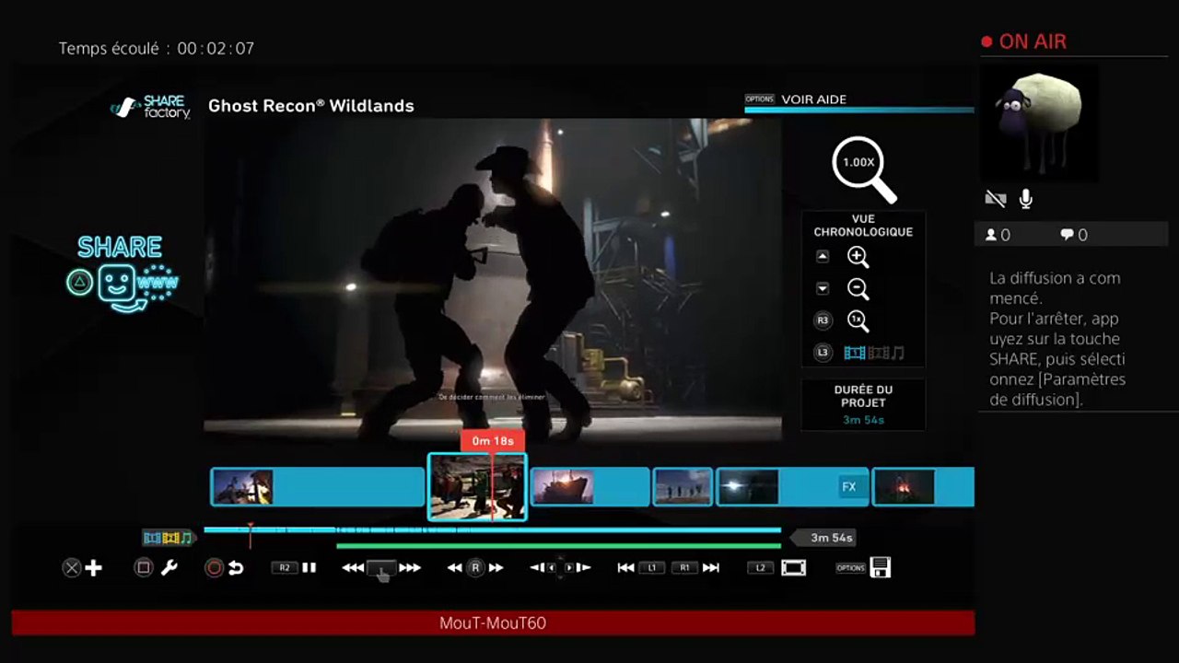Toggle the crossed-out camera icon

click(995, 199)
